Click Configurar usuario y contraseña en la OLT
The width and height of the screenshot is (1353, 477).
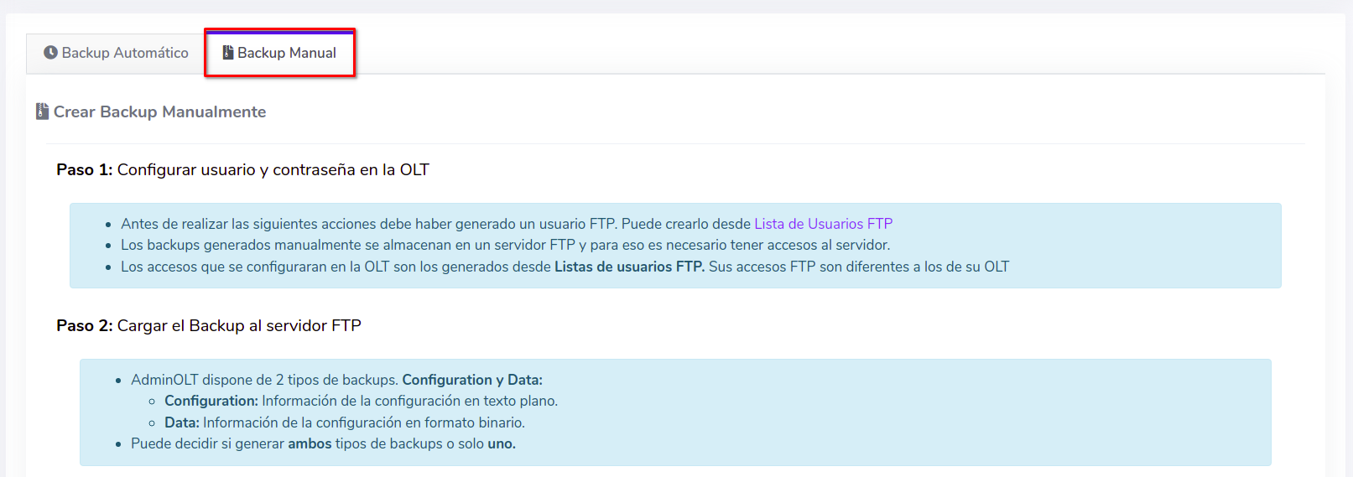point(273,169)
